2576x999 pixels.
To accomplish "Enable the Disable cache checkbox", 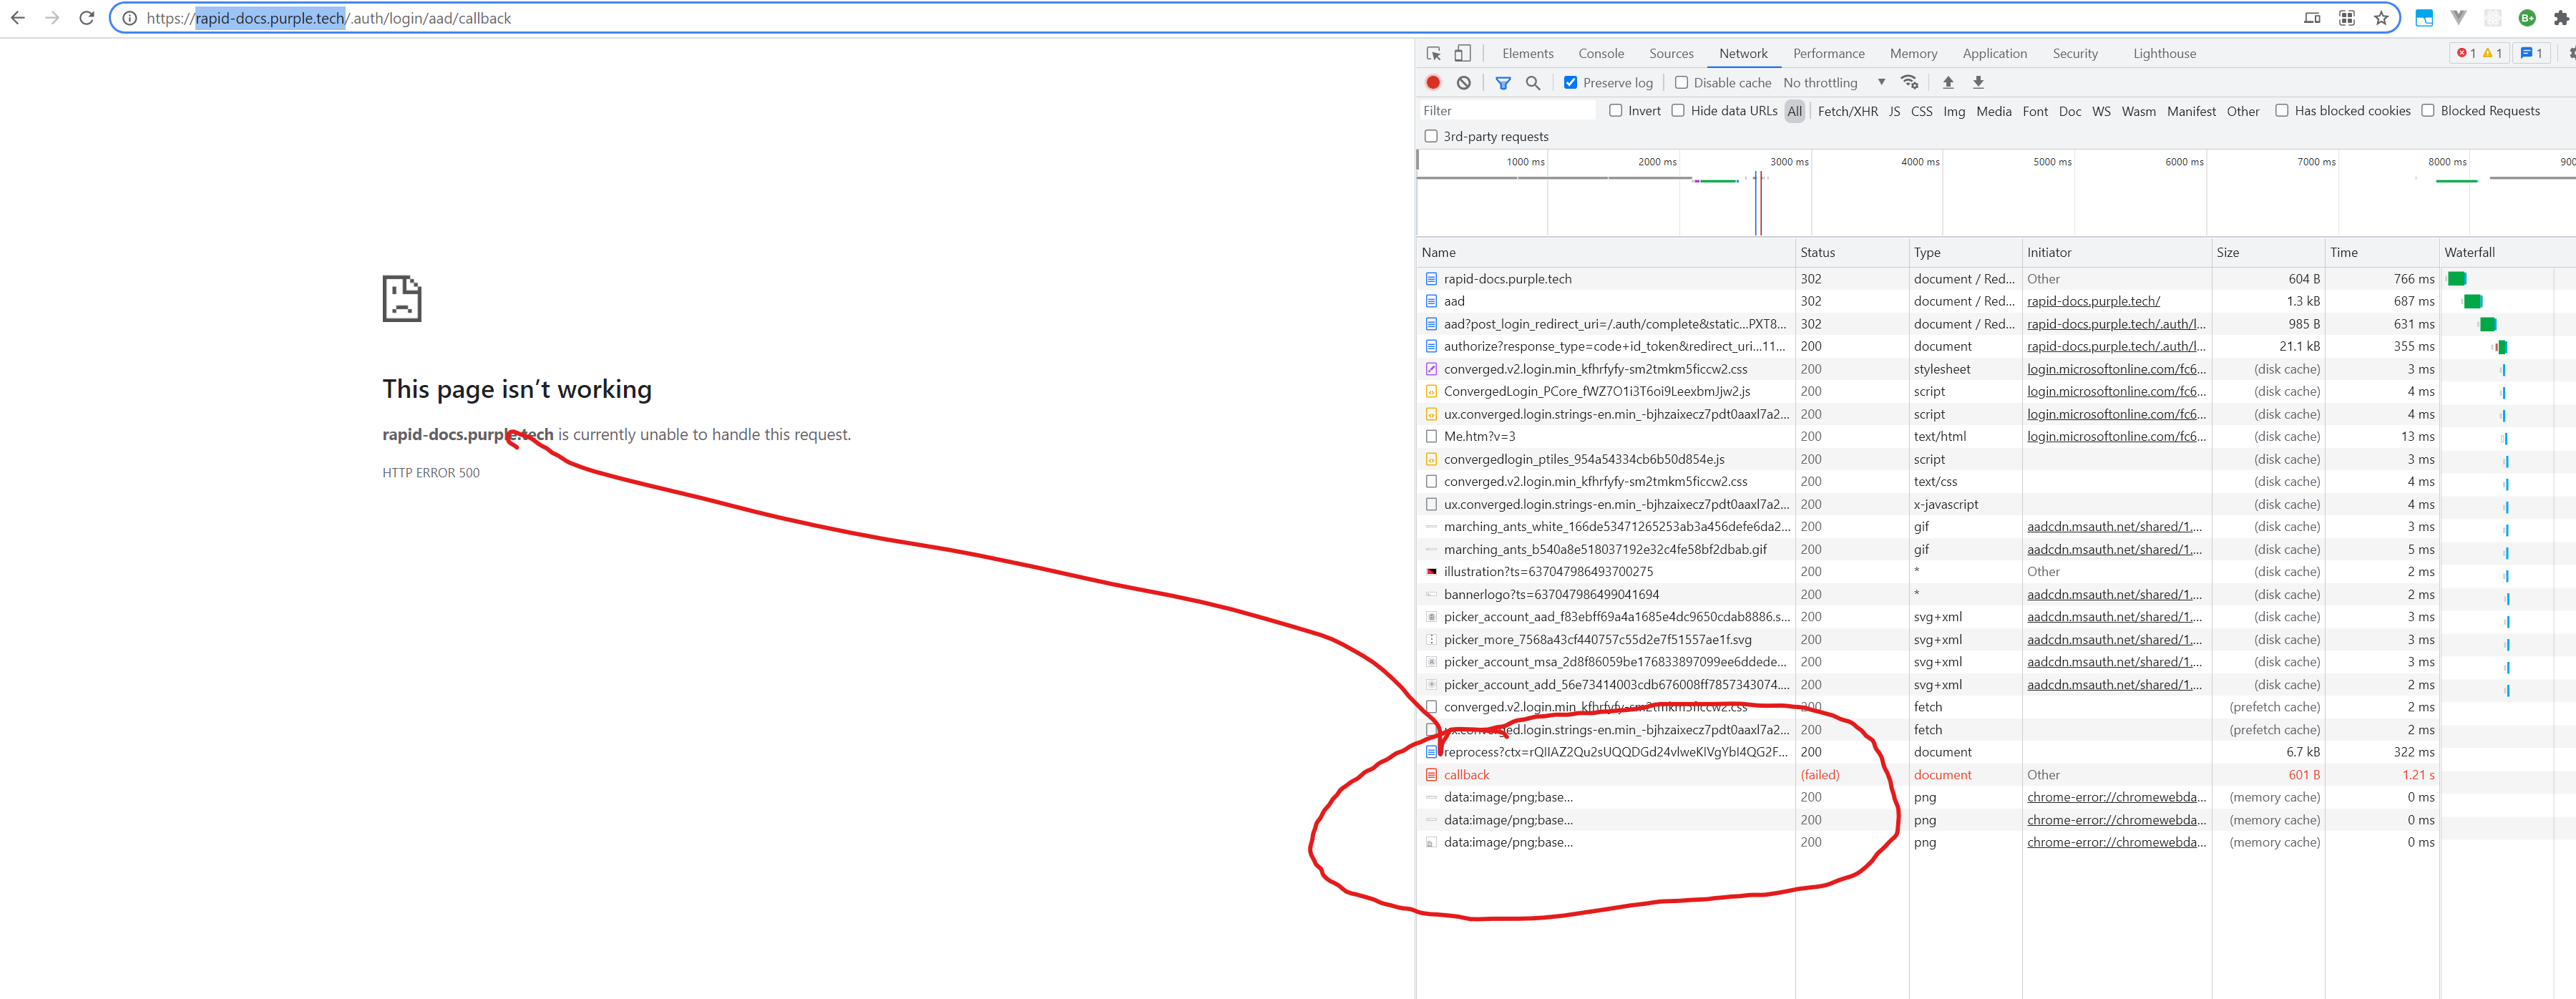I will click(x=1681, y=83).
